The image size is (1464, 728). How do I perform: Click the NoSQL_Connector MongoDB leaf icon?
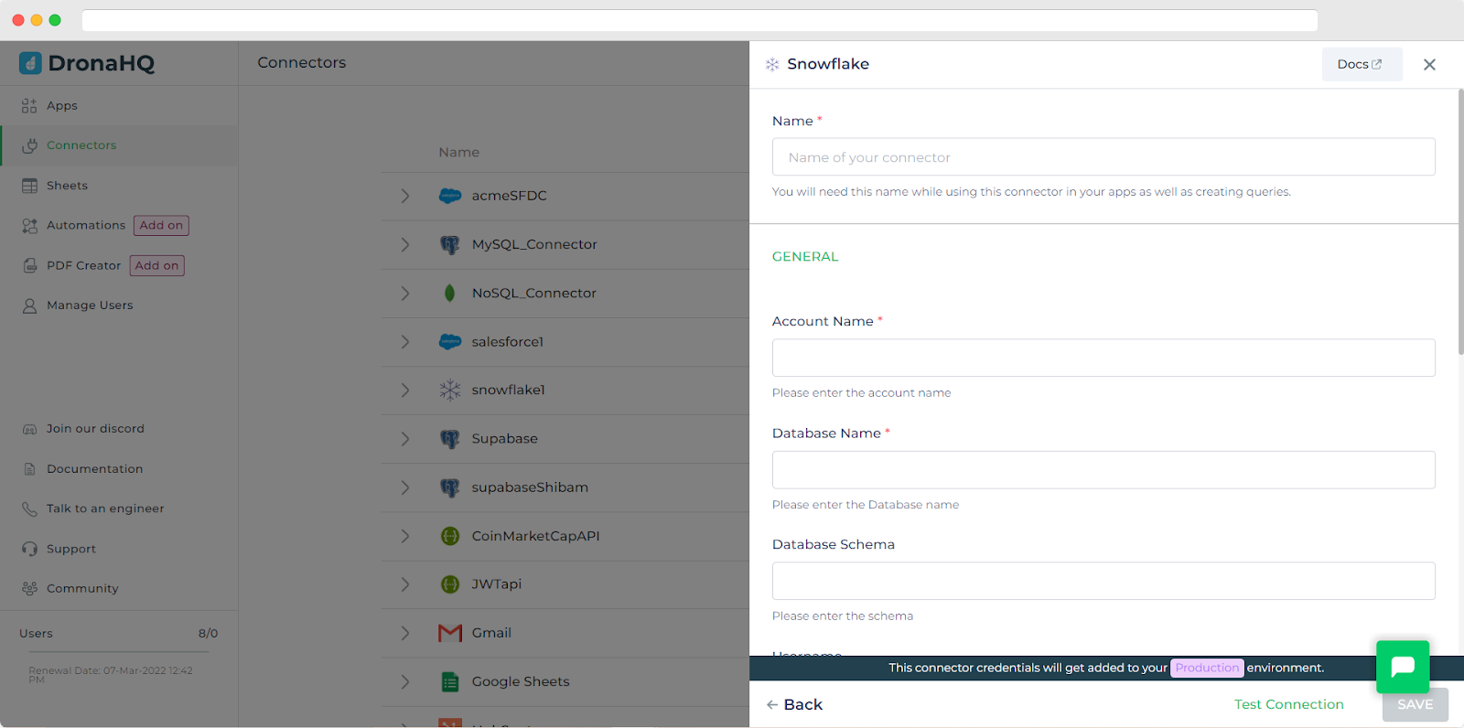449,293
